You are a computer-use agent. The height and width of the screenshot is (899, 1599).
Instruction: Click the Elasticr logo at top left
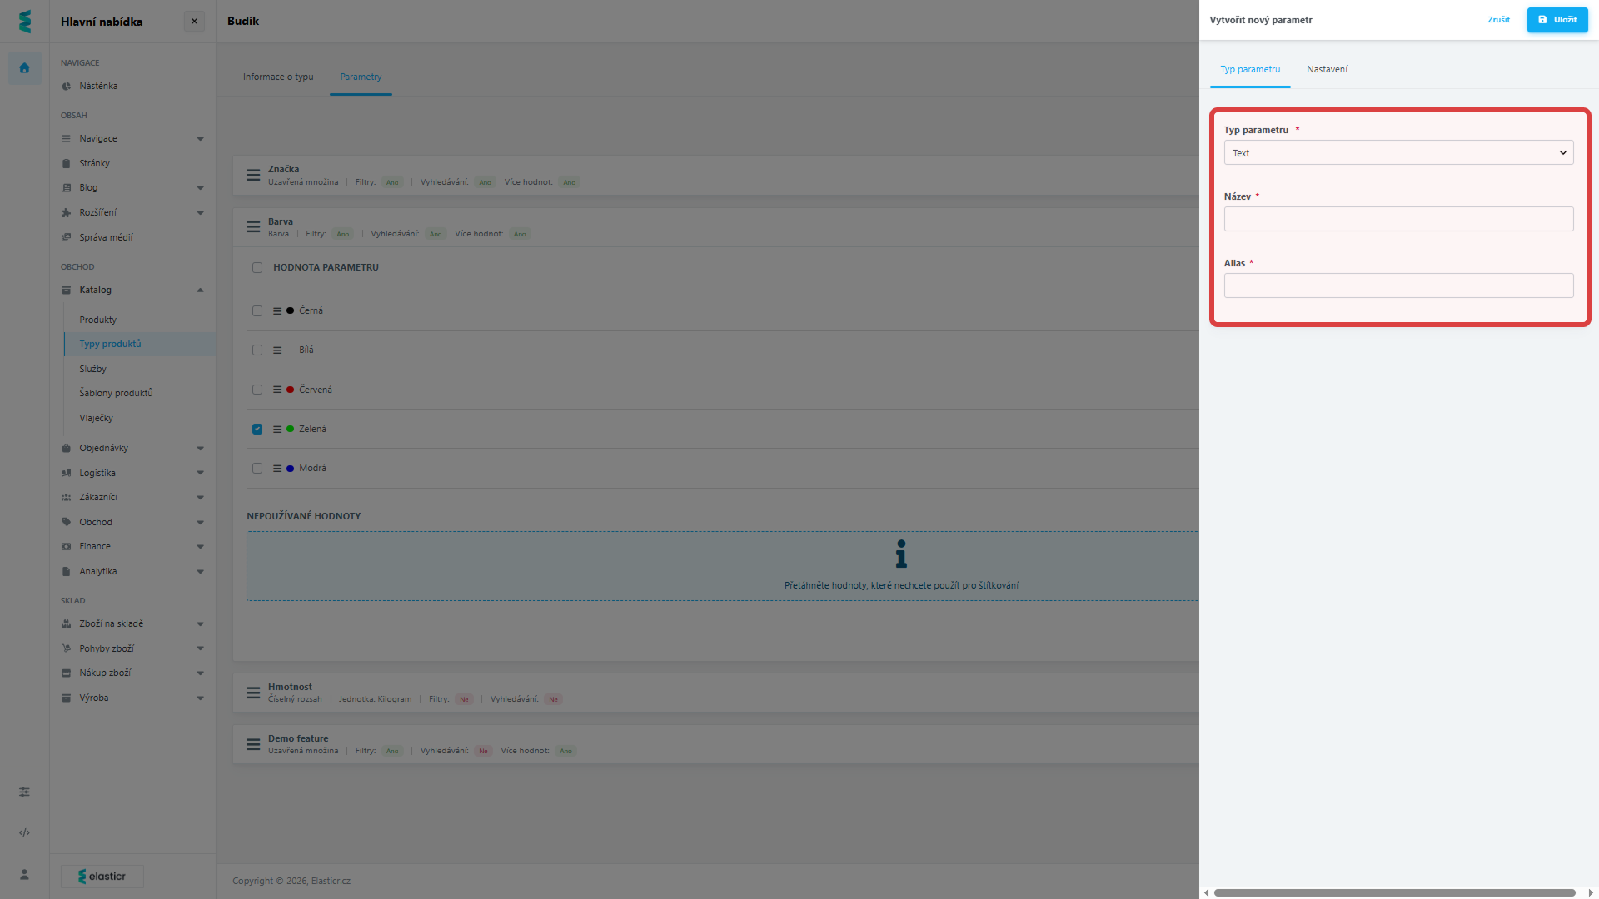(x=24, y=22)
